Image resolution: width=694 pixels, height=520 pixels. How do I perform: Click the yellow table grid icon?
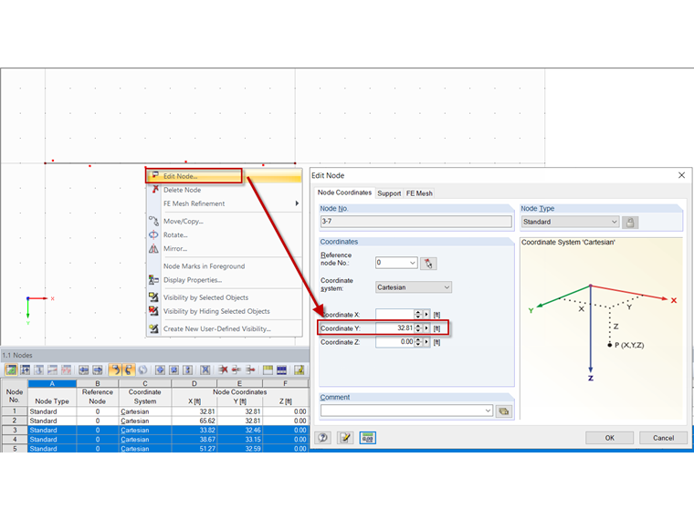click(268, 369)
